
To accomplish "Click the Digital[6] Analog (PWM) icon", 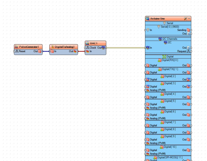I will [148, 118].
